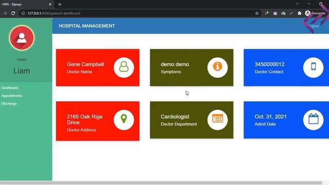Click the demo demo symptoms text
This screenshot has height=185, width=329.
(x=175, y=64)
